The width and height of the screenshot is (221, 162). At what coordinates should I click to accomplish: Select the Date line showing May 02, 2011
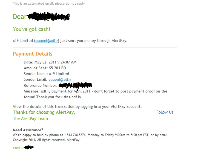[x=50, y=62]
